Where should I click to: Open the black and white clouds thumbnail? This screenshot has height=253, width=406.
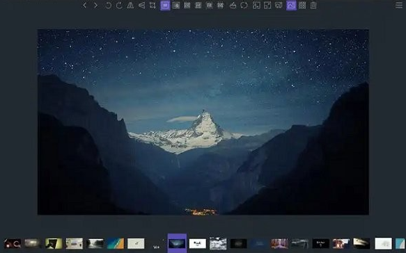(x=218, y=243)
